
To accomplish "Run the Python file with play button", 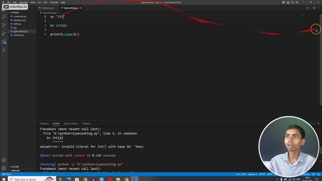I will pyautogui.click(x=307, y=8).
